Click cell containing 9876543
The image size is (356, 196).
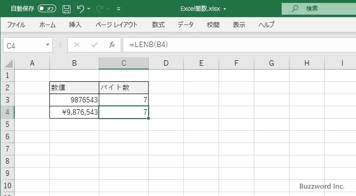74,100
